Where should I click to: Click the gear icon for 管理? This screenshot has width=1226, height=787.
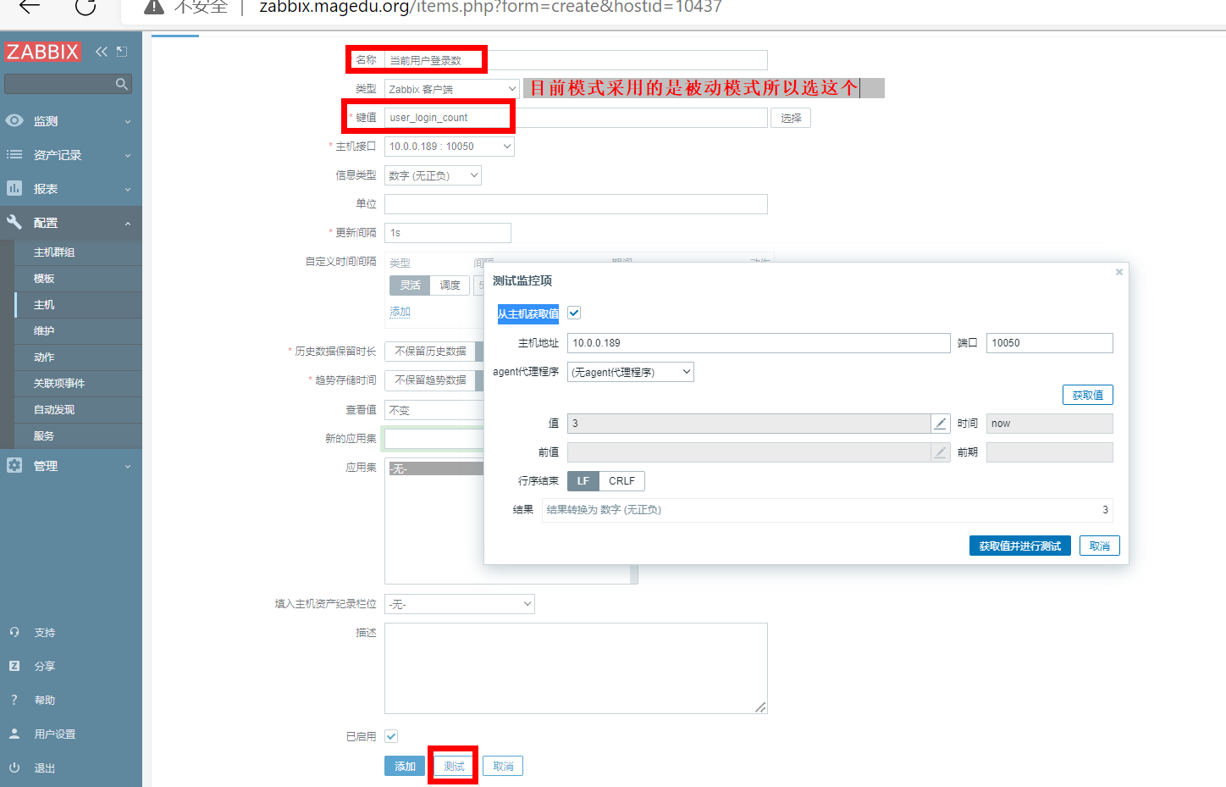point(14,465)
